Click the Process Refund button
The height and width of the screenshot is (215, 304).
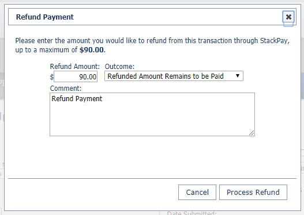[x=253, y=192]
